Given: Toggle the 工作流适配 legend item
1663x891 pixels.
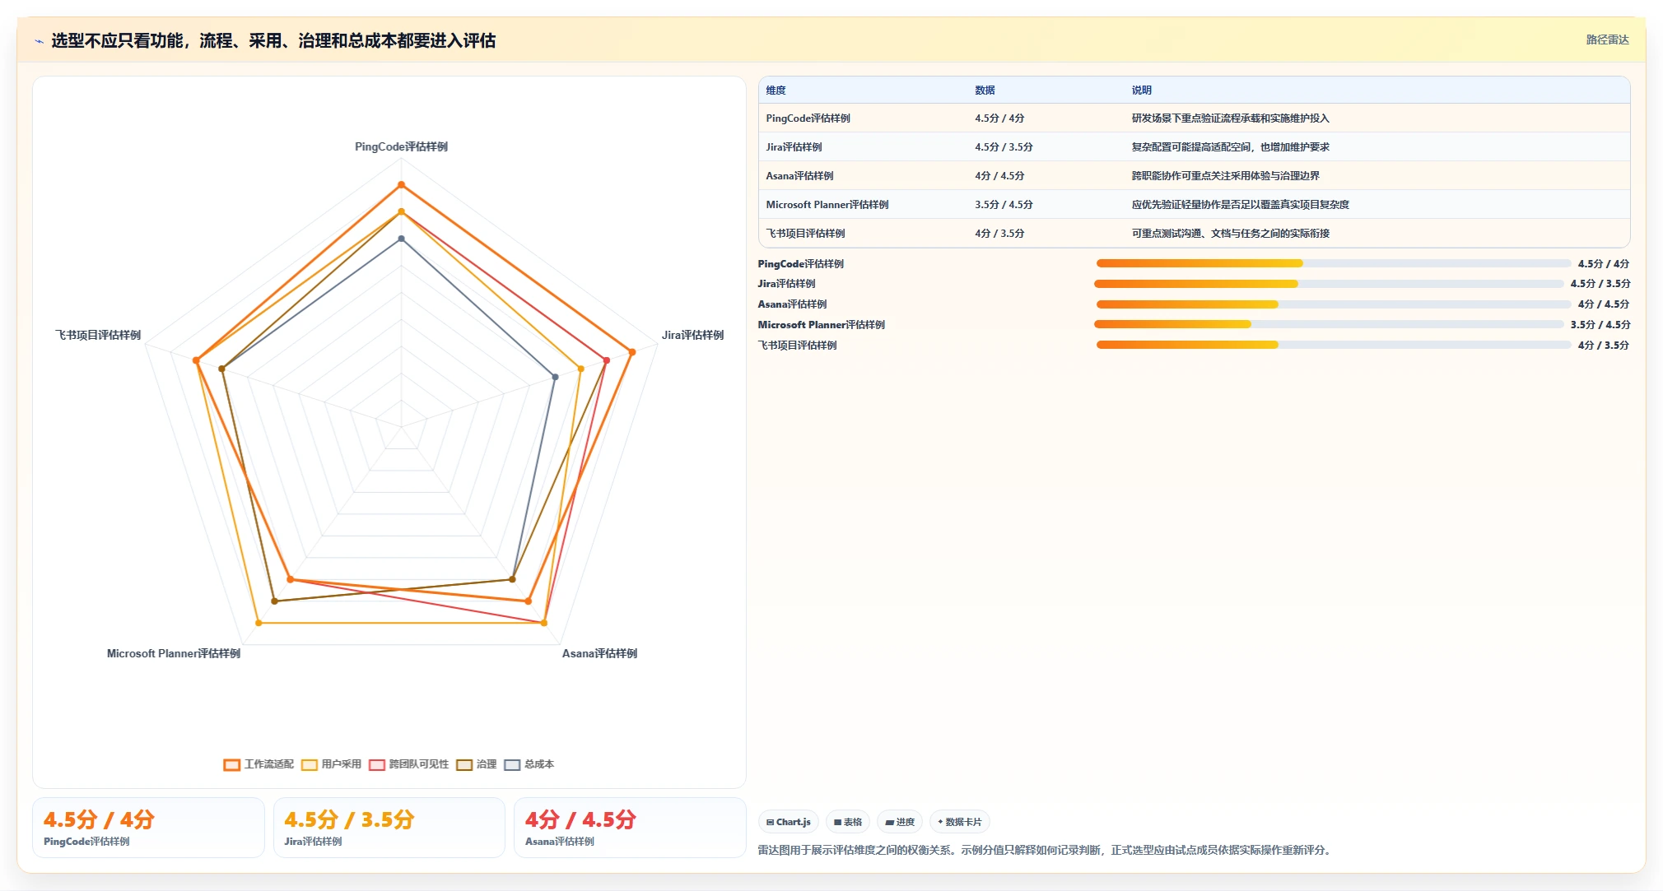Looking at the screenshot, I should (259, 764).
